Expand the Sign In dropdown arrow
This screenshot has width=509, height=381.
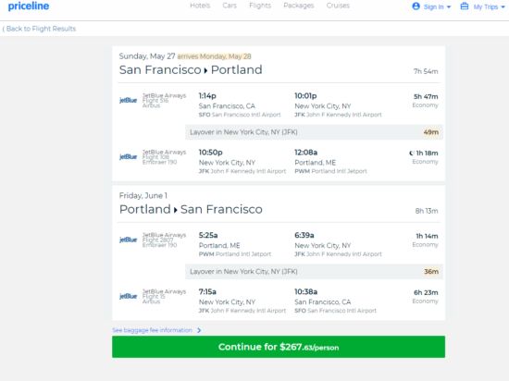[449, 6]
